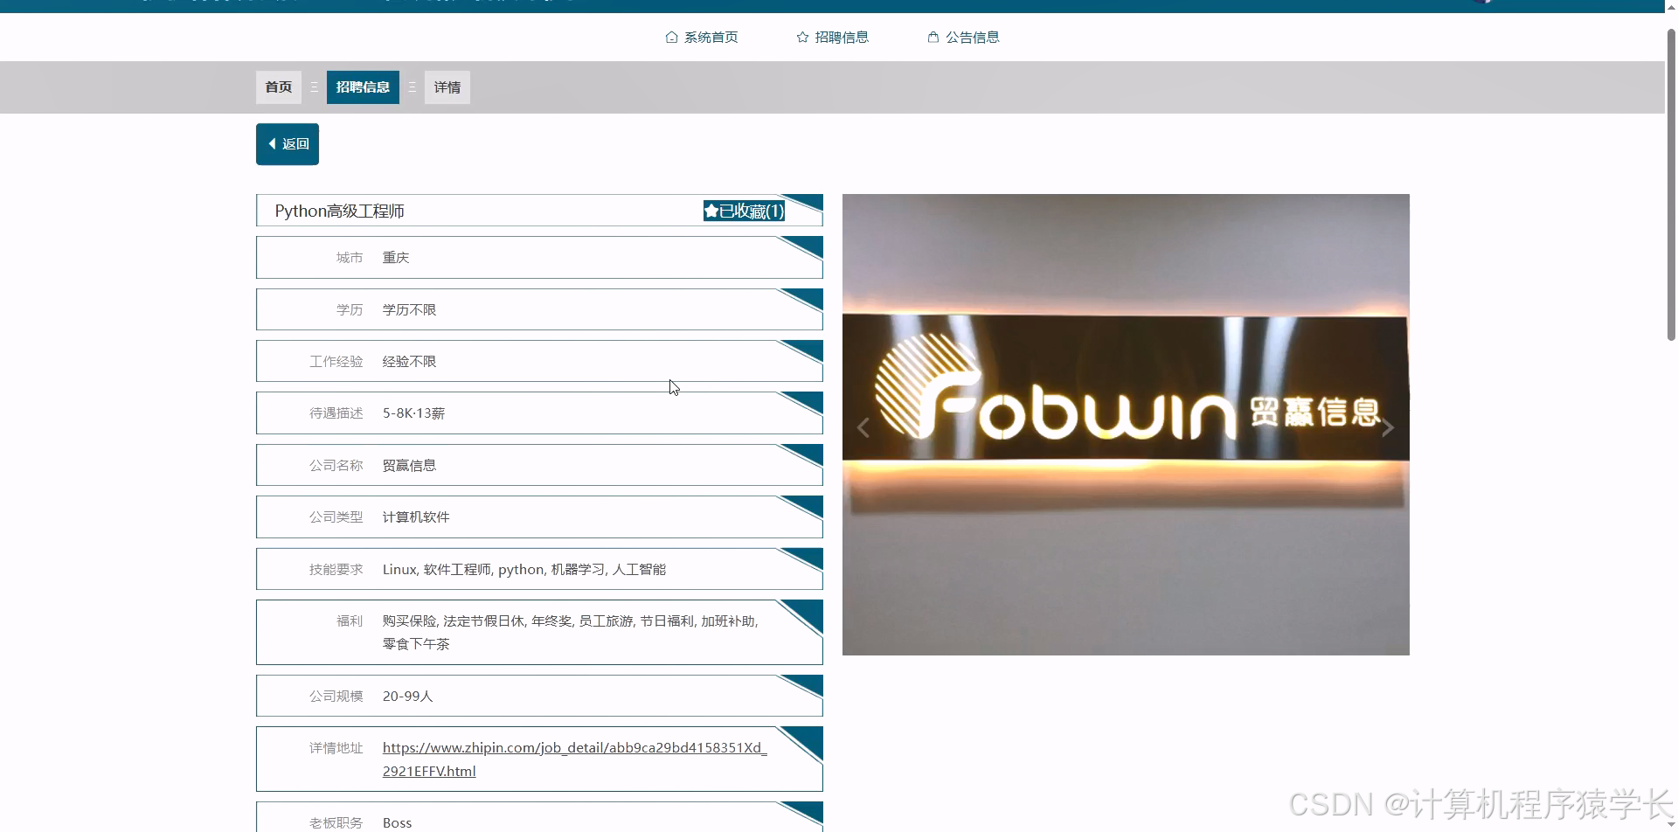
Task: Click the home icon beside 系统首页
Action: click(671, 38)
